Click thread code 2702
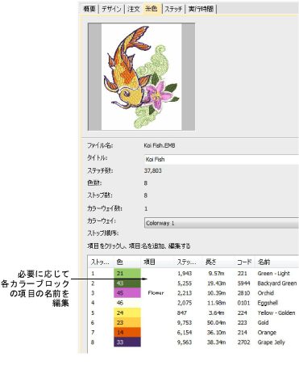299x365 pixels. tap(243, 342)
